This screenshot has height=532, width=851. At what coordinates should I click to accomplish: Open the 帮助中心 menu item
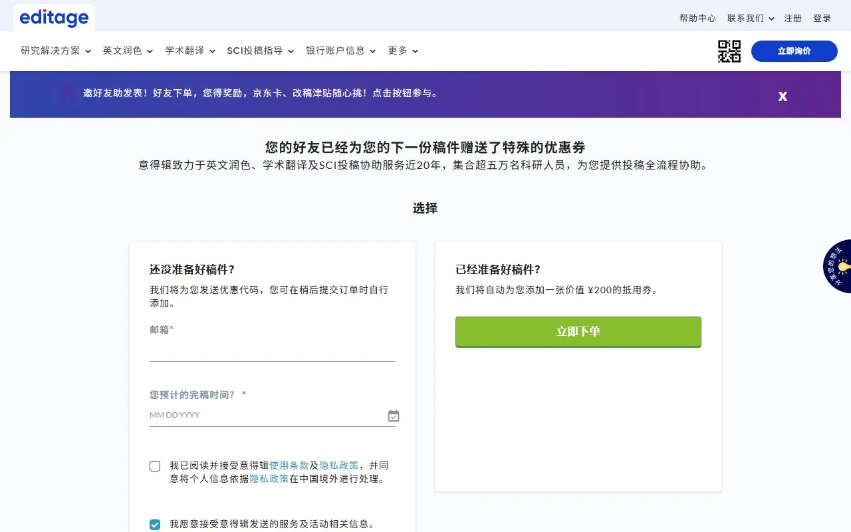pyautogui.click(x=697, y=19)
